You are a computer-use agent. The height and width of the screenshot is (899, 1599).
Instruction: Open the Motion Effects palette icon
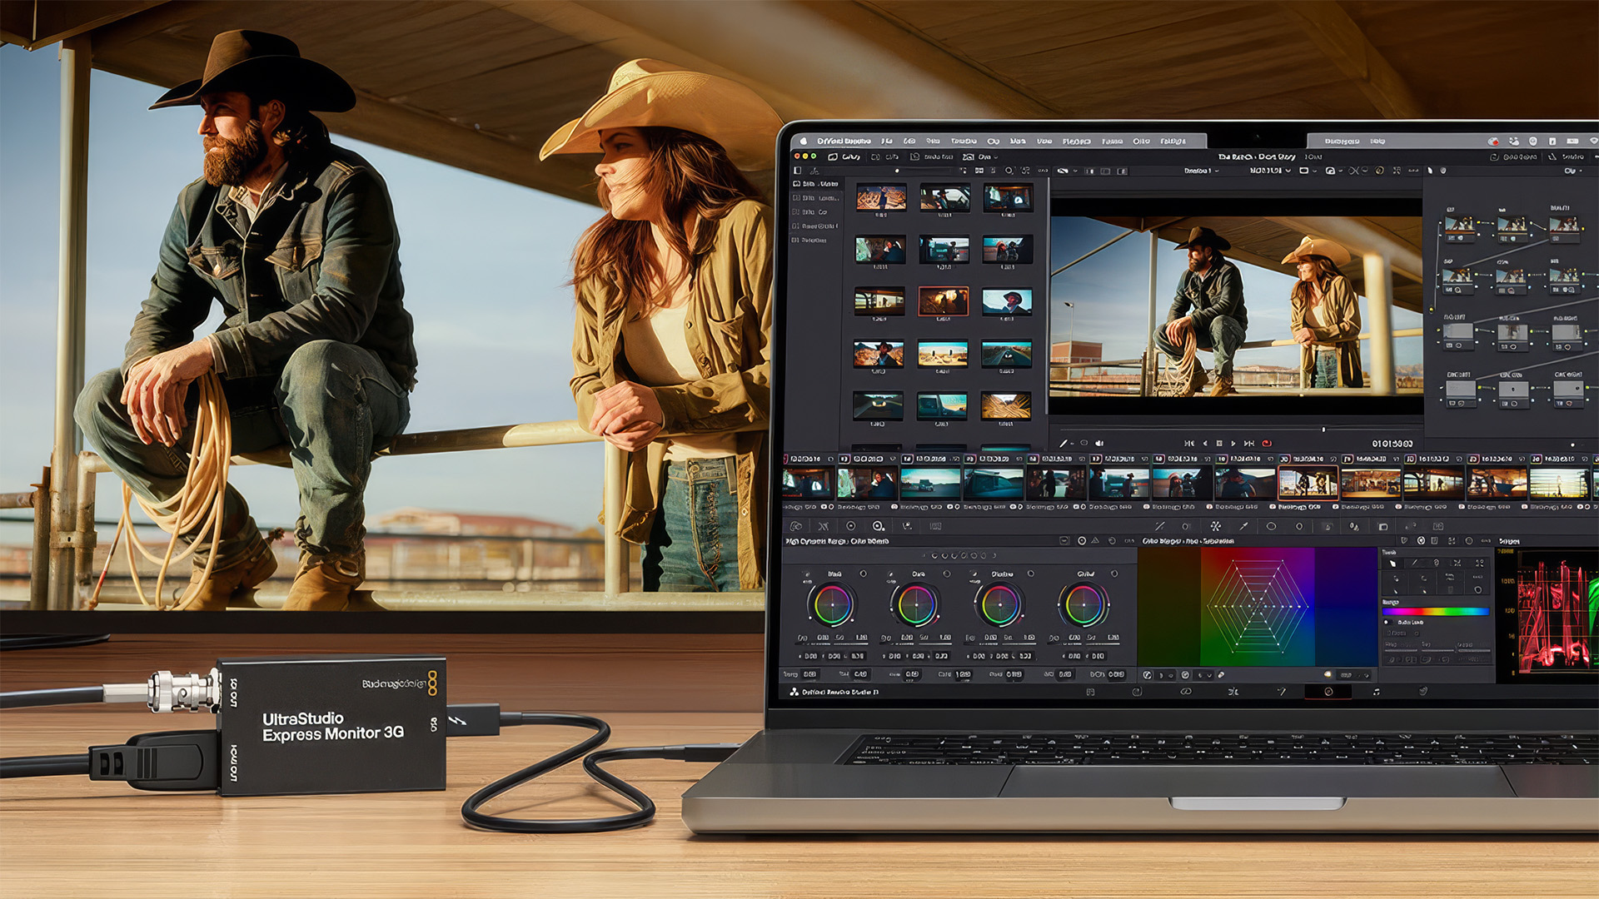pos(936,526)
